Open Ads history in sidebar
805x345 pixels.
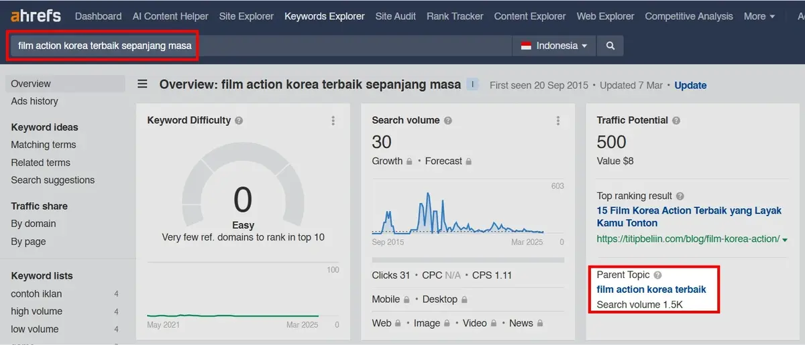coord(34,101)
